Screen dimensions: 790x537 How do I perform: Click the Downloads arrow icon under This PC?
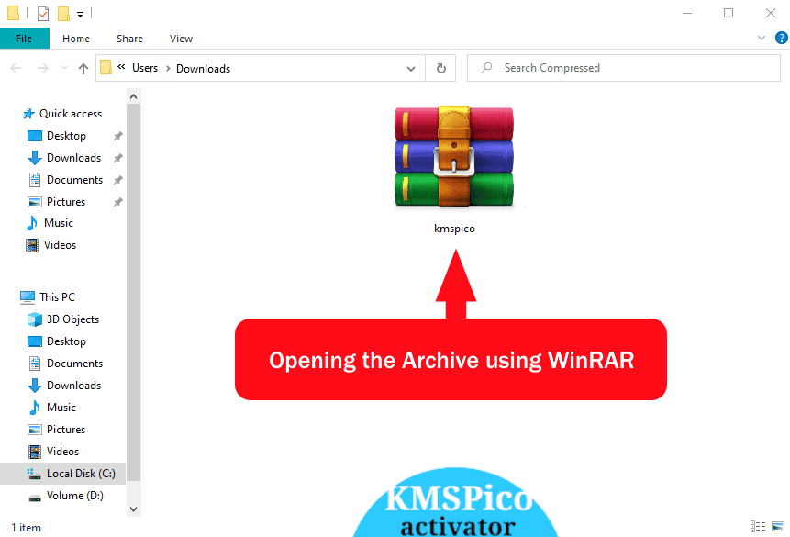[35, 386]
